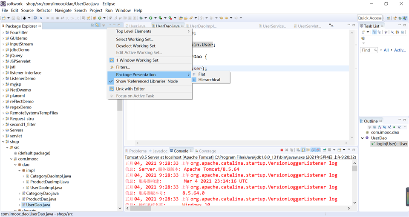Click the All link in Task List
The image size is (409, 217).
pos(386,50)
